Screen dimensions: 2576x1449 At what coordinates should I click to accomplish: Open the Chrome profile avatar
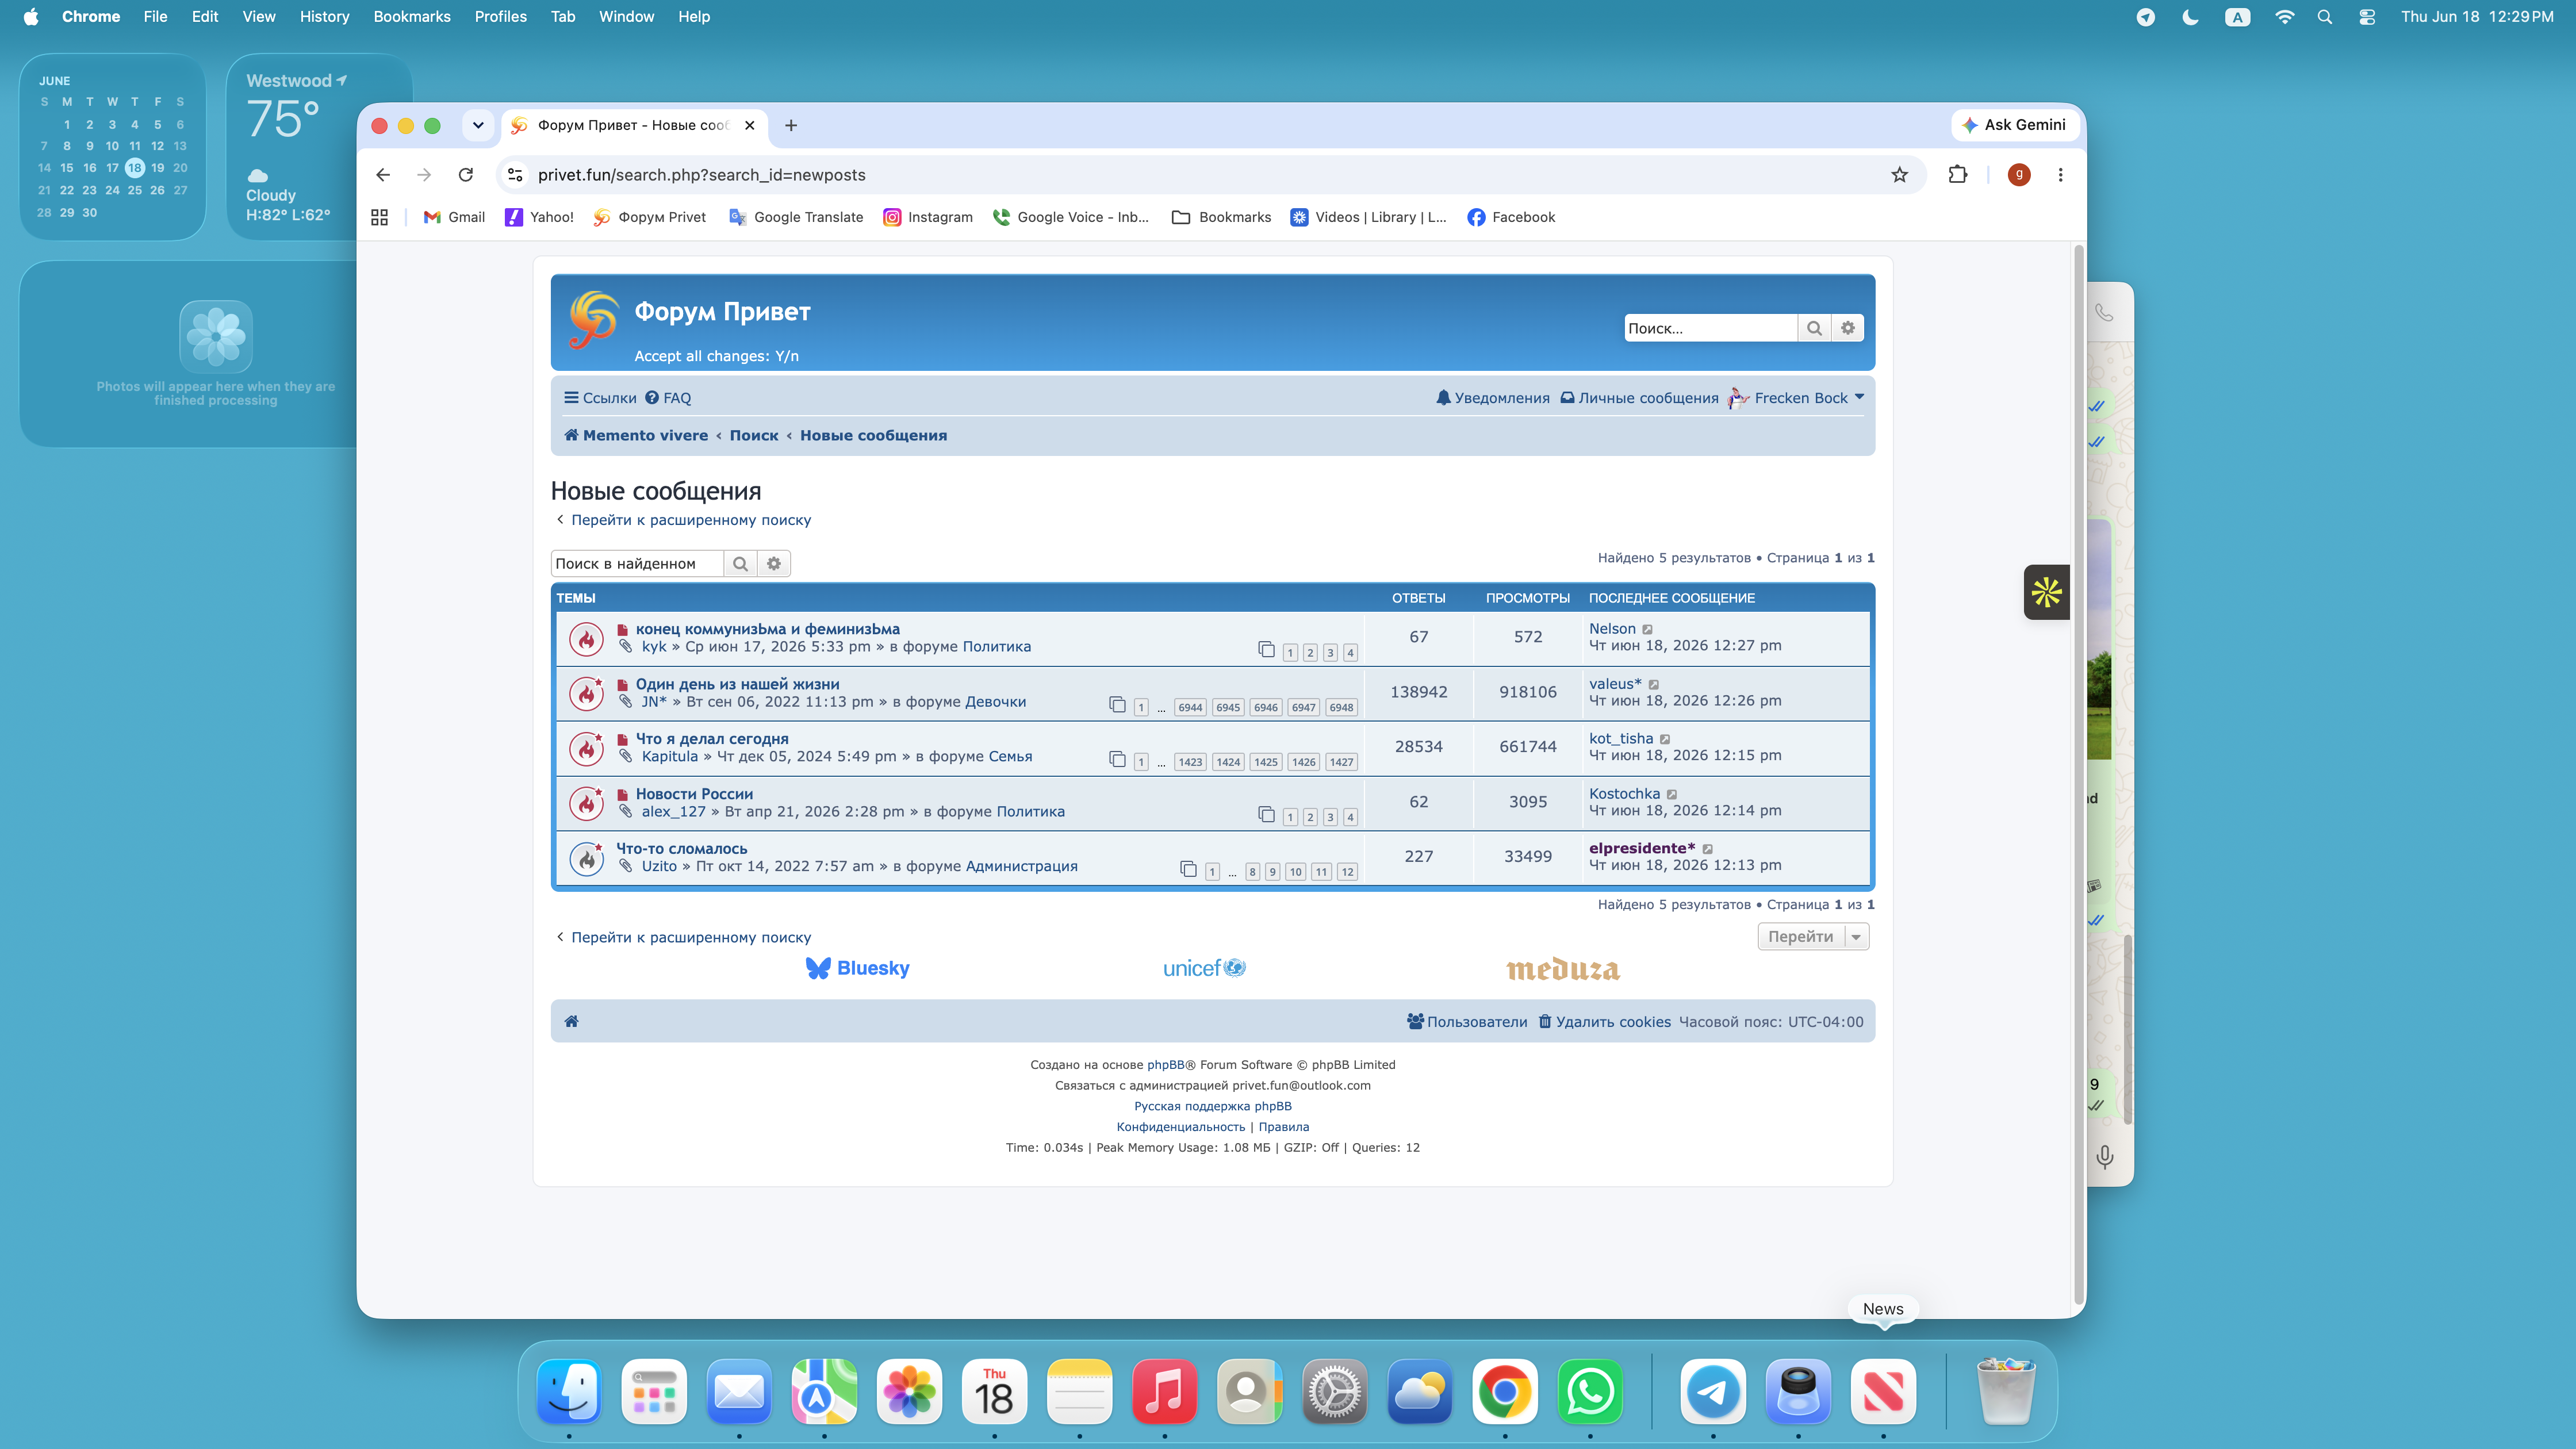[x=2019, y=175]
